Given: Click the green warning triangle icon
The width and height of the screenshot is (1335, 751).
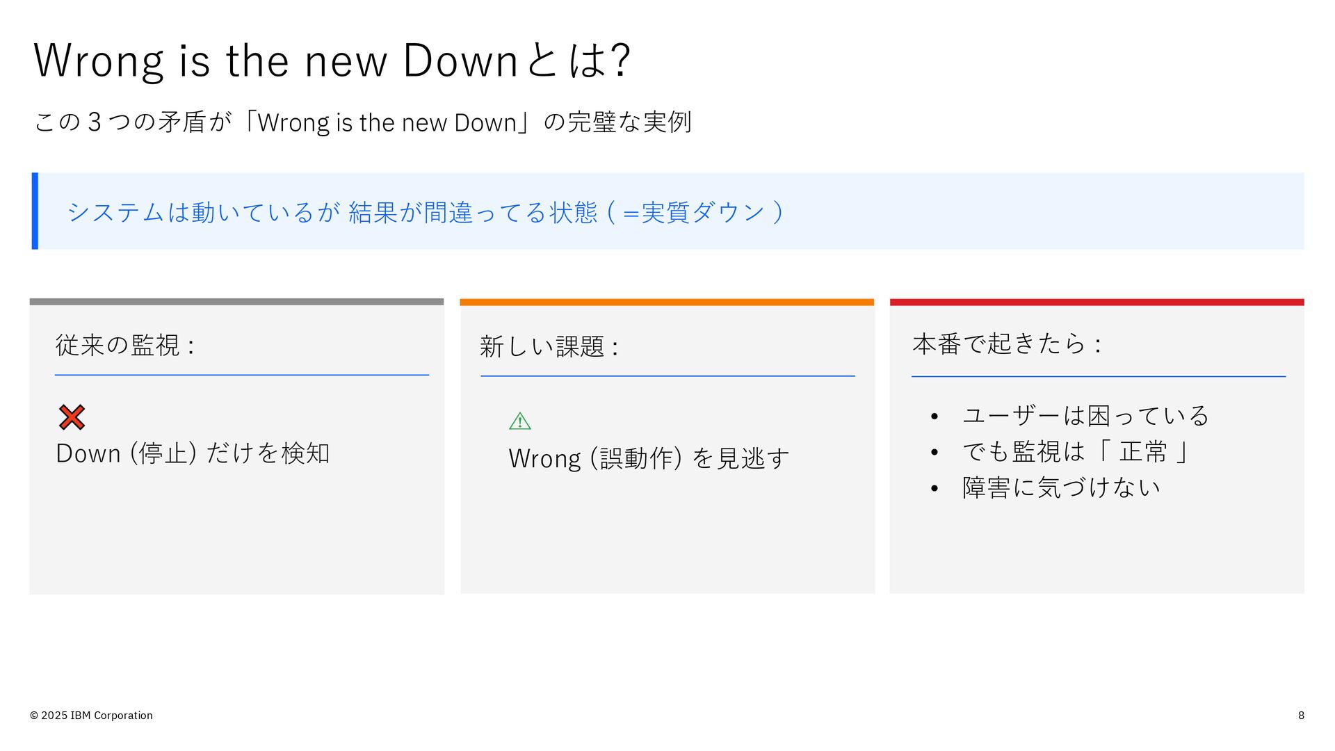Looking at the screenshot, I should [520, 421].
